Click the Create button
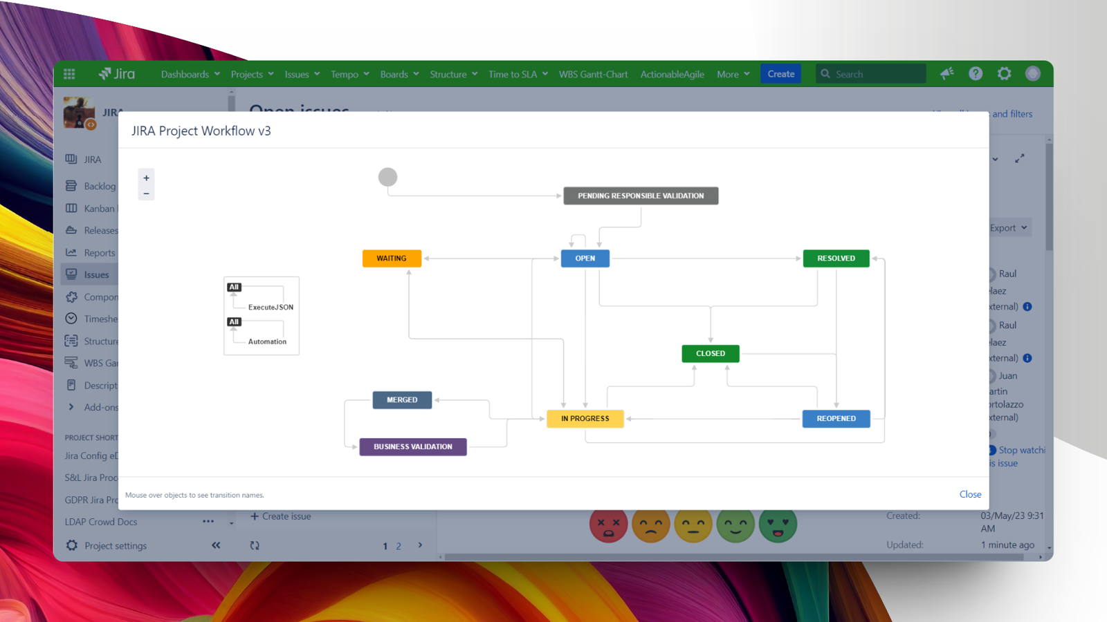1107x622 pixels. [781, 74]
